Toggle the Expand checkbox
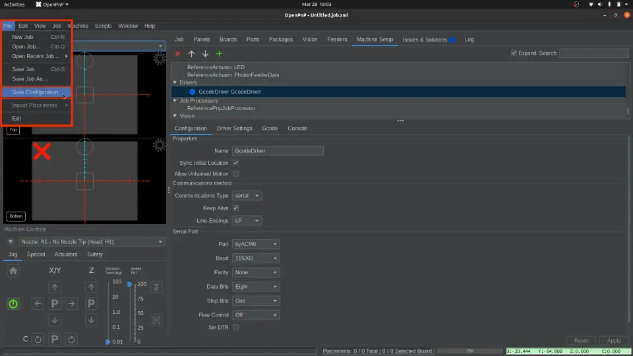 514,53
